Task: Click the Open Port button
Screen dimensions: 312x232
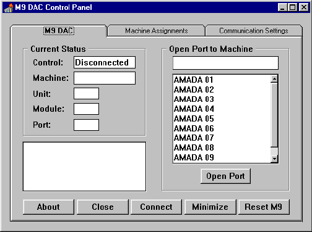Action: coord(225,176)
